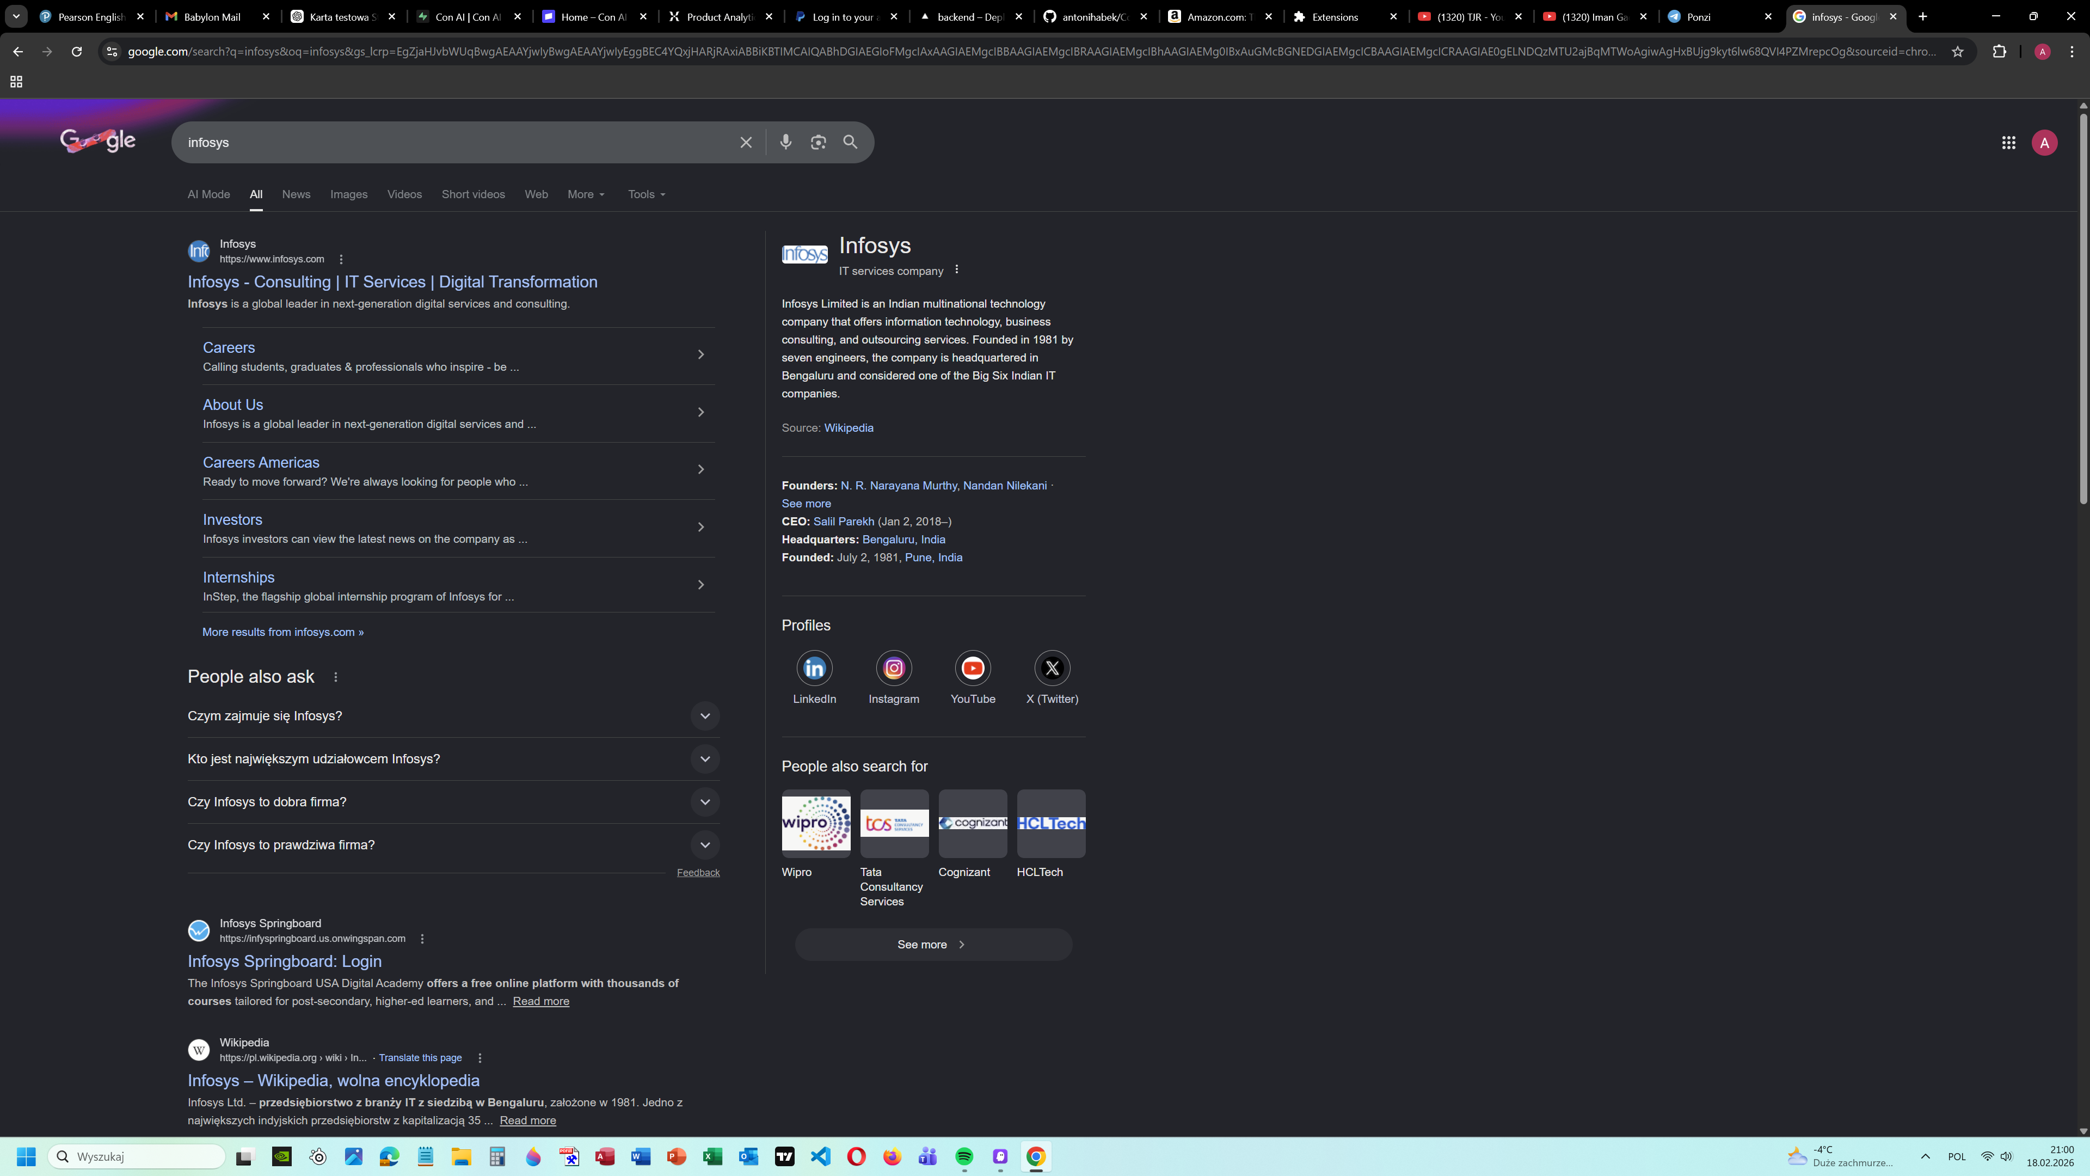Click the Wipro thumbnail

pyautogui.click(x=815, y=823)
